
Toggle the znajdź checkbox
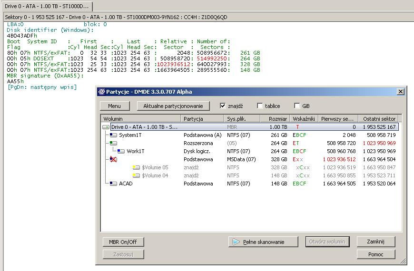pyautogui.click(x=223, y=106)
